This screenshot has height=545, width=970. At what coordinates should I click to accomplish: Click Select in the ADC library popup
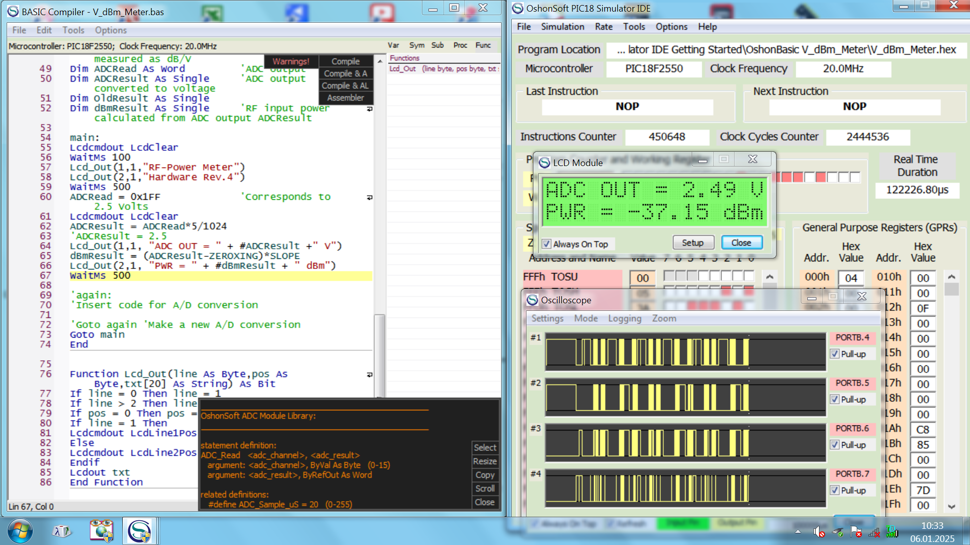click(x=485, y=448)
